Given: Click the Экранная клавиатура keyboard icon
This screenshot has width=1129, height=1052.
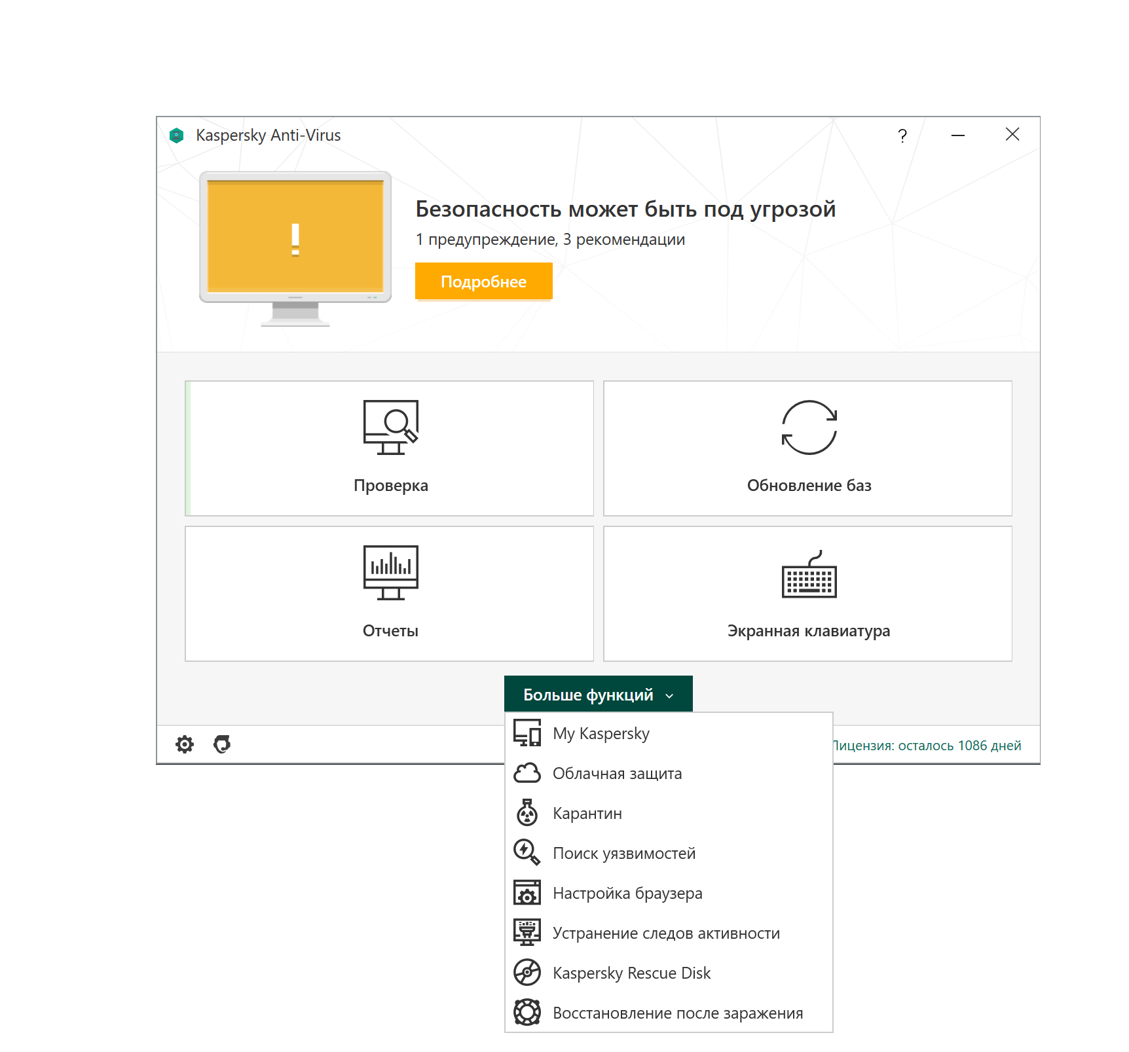Looking at the screenshot, I should coord(809,574).
